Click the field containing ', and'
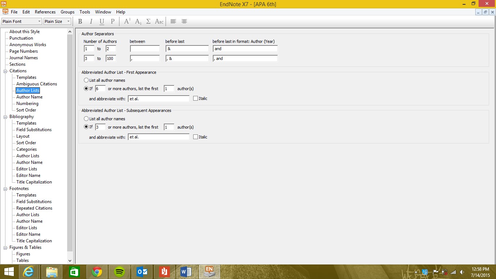 click(245, 58)
